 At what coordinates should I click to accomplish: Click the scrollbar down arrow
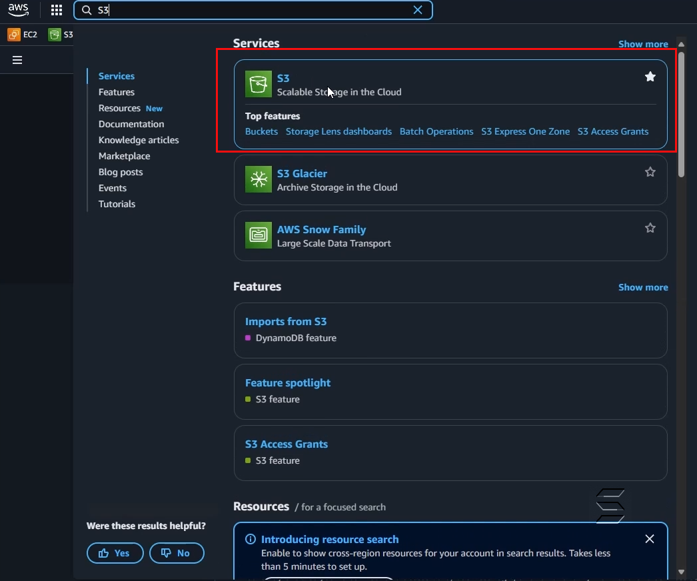[681, 572]
